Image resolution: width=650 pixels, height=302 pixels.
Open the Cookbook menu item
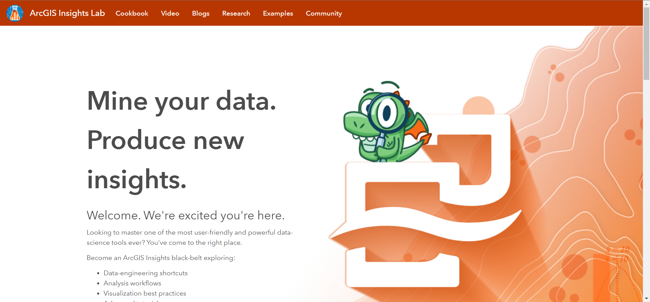point(132,13)
